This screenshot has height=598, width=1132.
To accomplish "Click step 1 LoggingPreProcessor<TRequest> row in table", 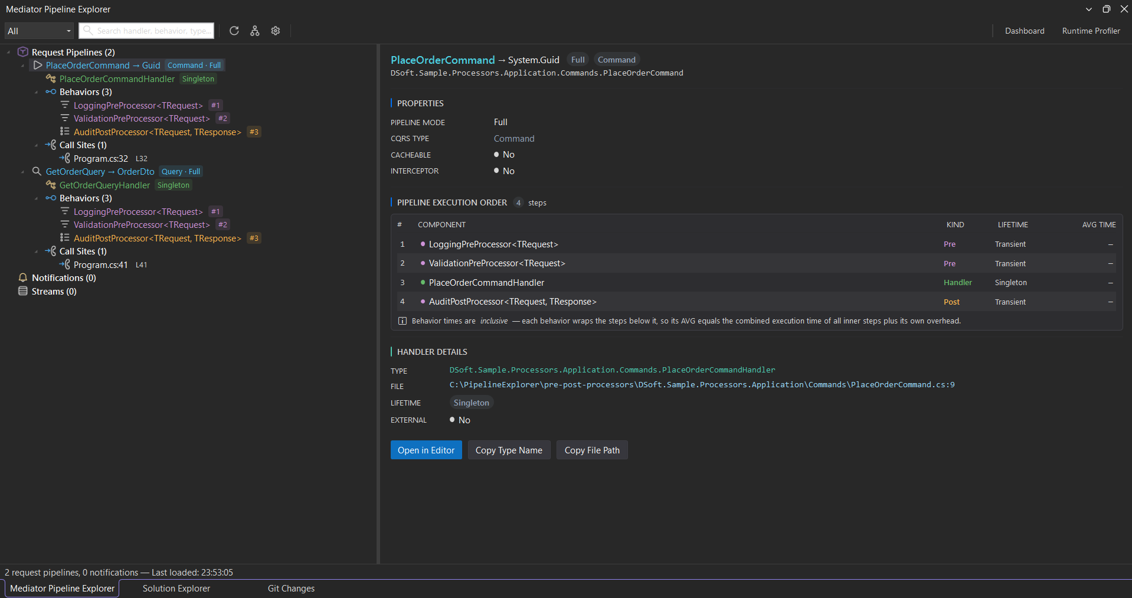I will coord(756,244).
